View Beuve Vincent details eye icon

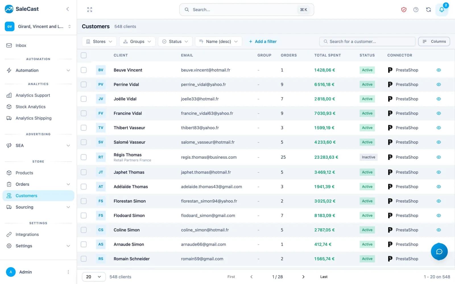coord(439,70)
